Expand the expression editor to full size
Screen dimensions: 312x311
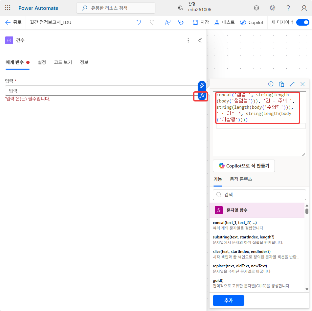(292, 84)
